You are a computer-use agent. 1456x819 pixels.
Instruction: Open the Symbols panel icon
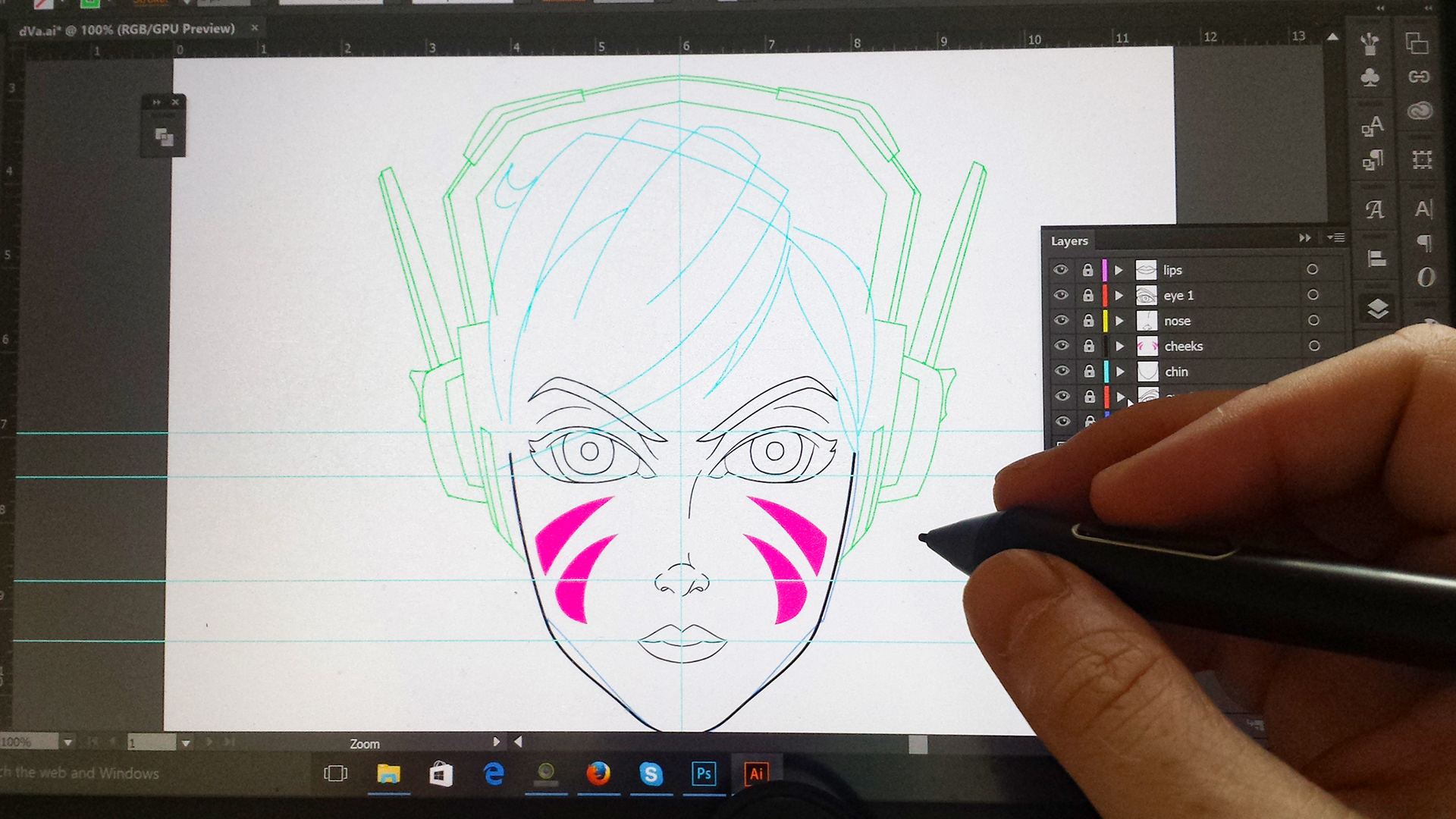pyautogui.click(x=1370, y=77)
